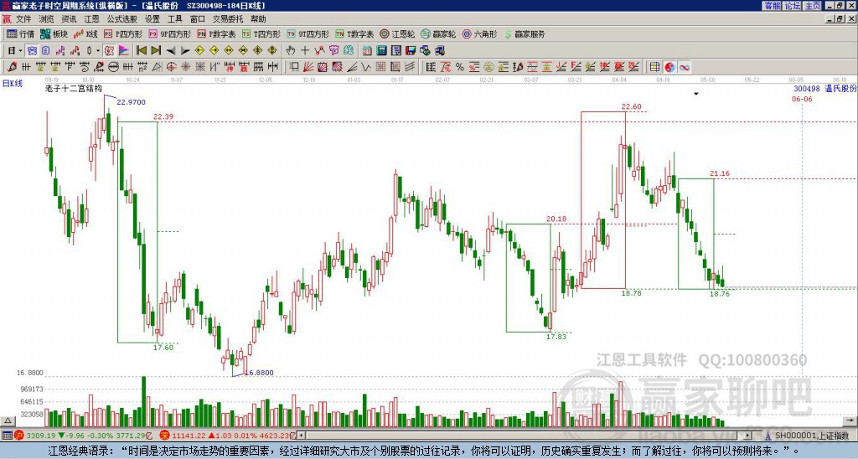
Task: Click the 16.8800 low price label
Action: click(260, 373)
